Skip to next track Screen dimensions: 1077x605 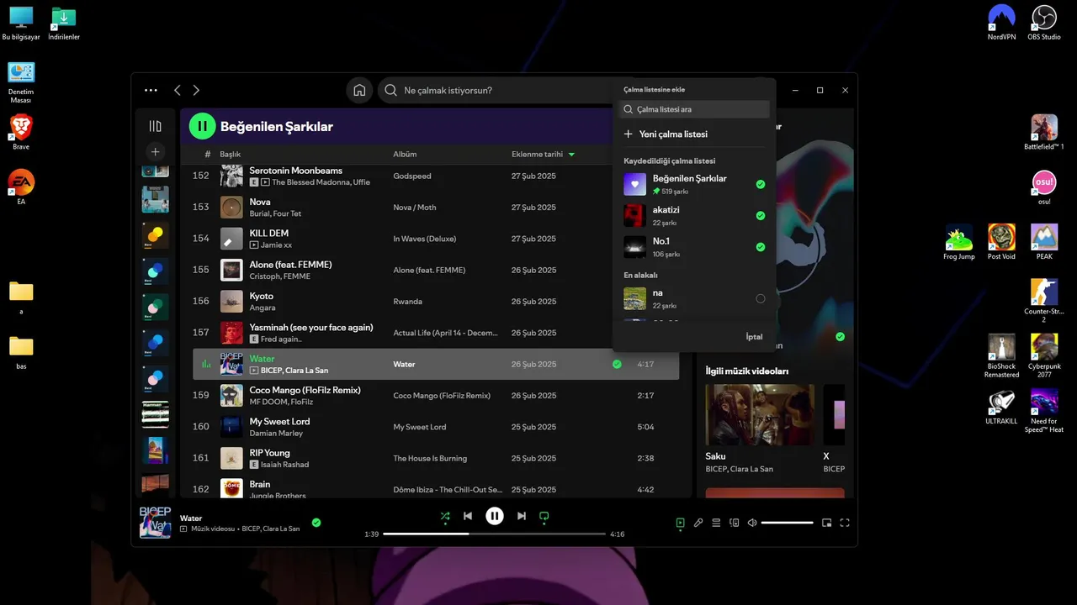coord(522,516)
